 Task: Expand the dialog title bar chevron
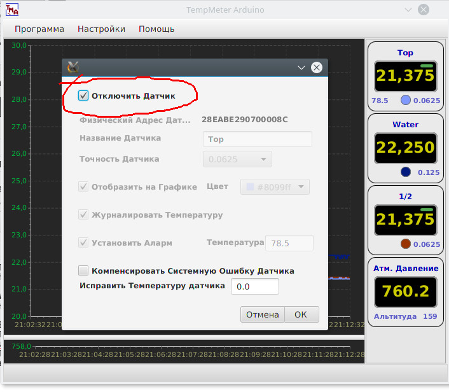(x=301, y=67)
